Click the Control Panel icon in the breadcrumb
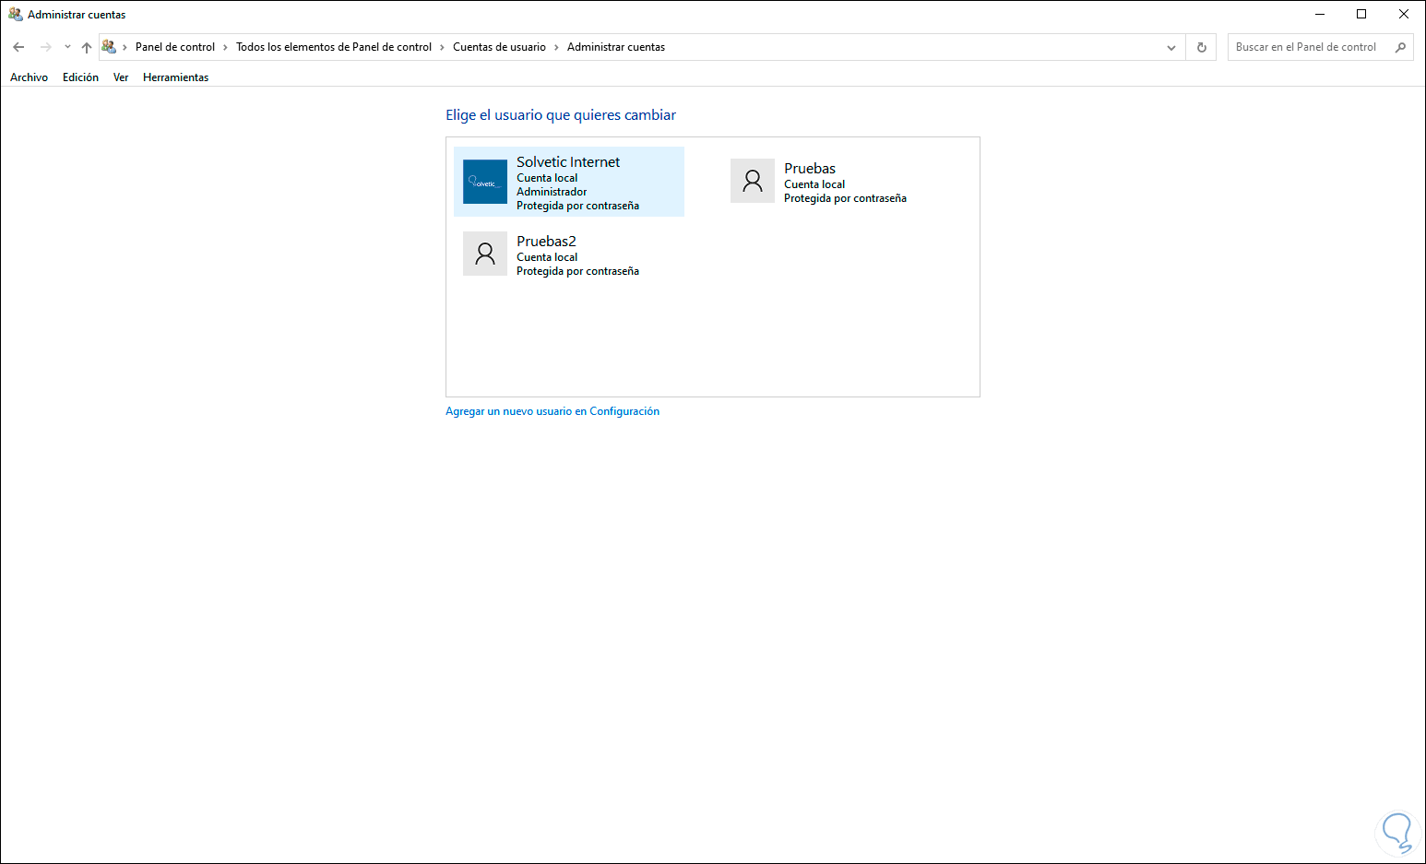This screenshot has height=864, width=1426. click(x=108, y=46)
